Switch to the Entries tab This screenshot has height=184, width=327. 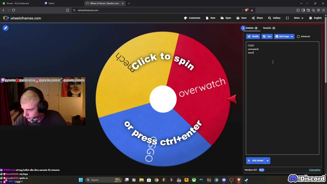[252, 28]
